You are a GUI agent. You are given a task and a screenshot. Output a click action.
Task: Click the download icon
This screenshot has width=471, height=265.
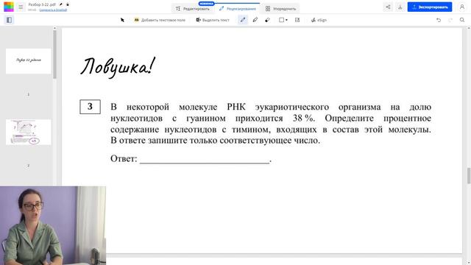(x=400, y=7)
